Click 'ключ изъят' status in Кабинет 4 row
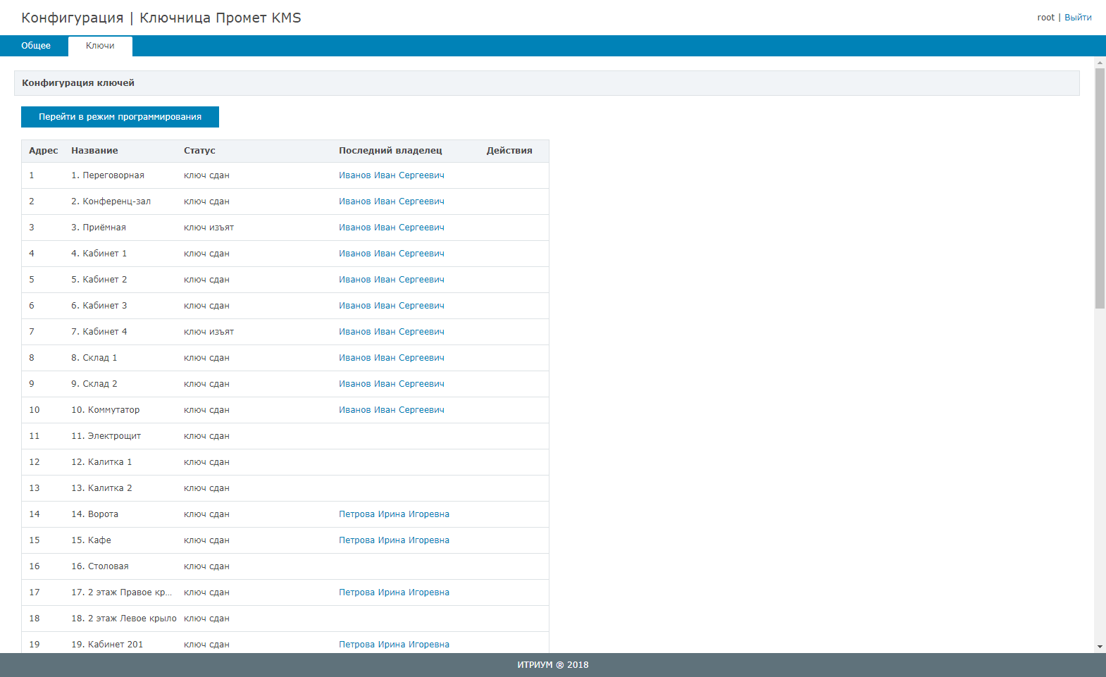Image resolution: width=1106 pixels, height=677 pixels. click(209, 332)
